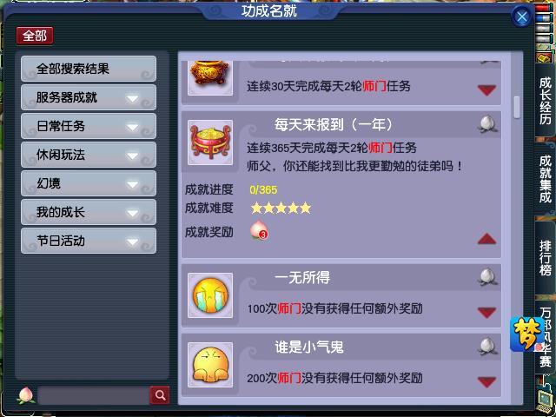Switch to the 成长经历 side tab

click(546, 102)
